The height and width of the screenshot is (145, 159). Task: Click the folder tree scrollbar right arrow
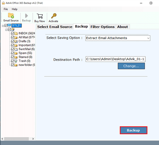pyautogui.click(x=33, y=139)
